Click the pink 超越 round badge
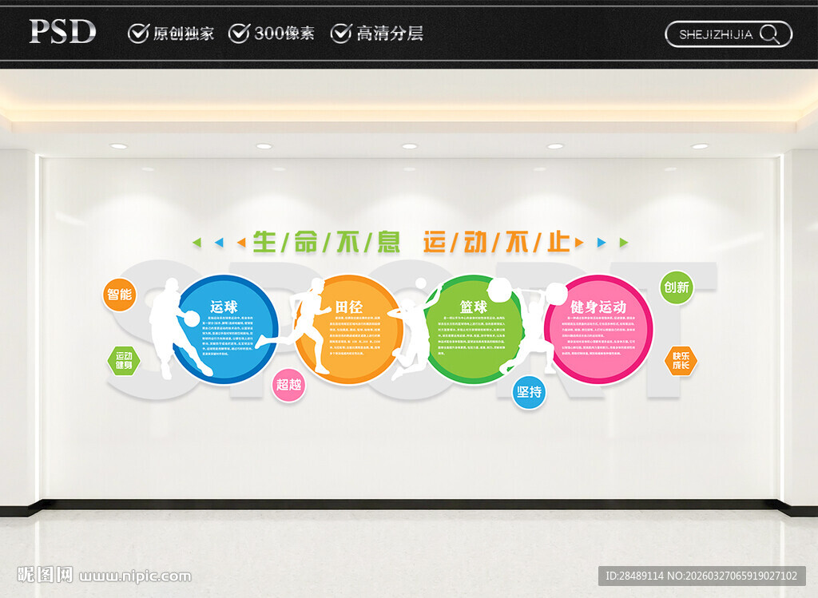This screenshot has height=598, width=818. (x=289, y=386)
